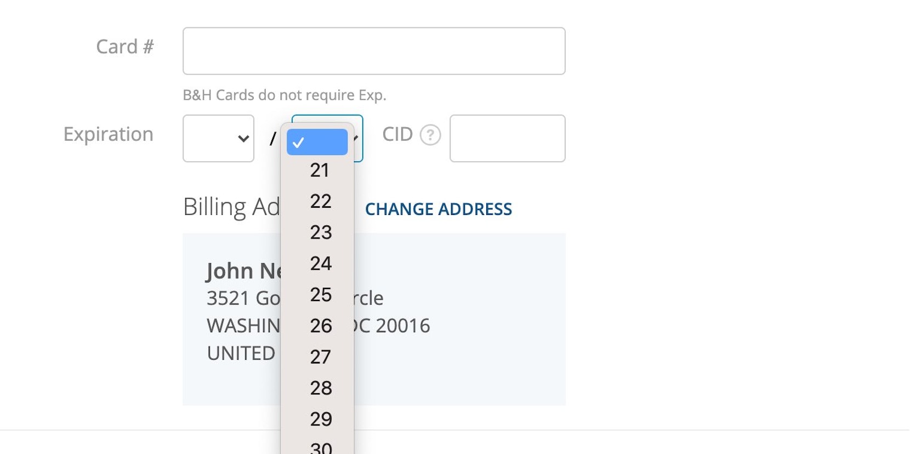Click the "Expiration" field label
This screenshot has height=454, width=910.
click(109, 134)
